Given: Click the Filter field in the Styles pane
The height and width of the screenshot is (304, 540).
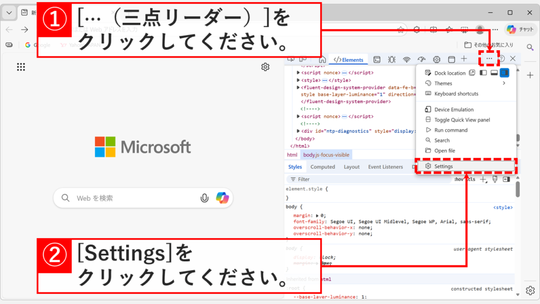Looking at the screenshot, I should pos(316,179).
